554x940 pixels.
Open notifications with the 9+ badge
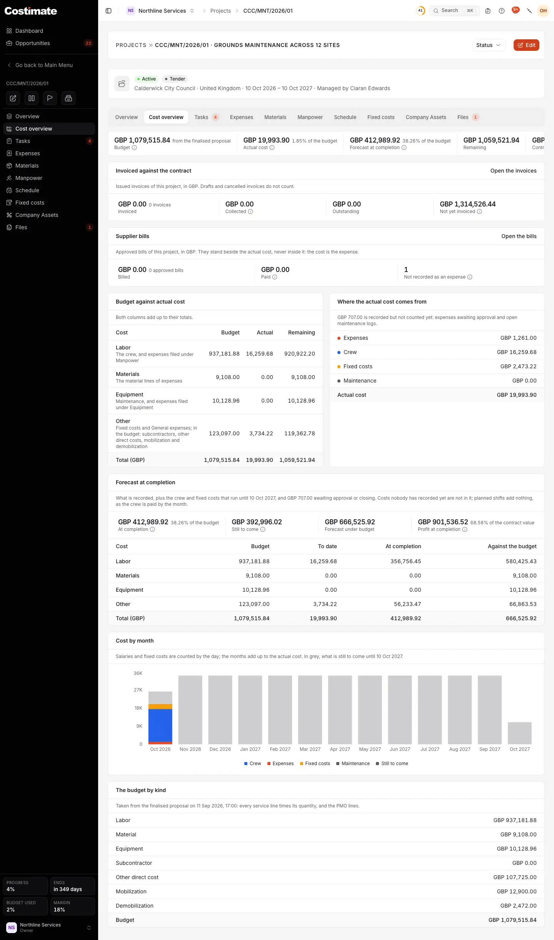[516, 10]
